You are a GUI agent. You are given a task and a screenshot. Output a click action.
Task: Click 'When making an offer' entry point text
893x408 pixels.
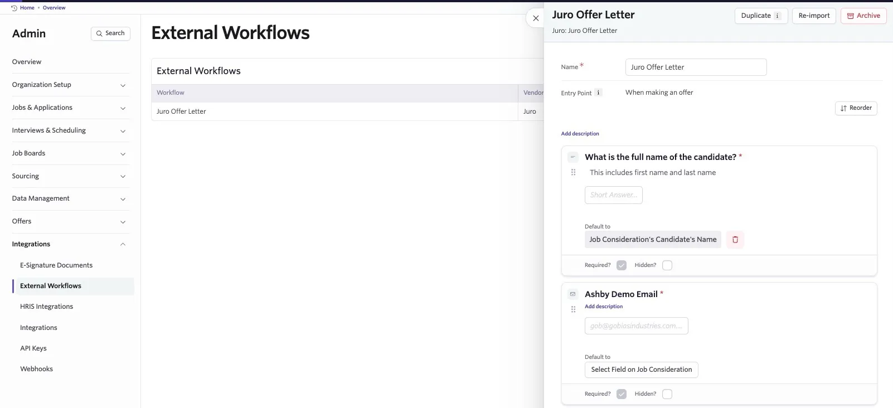coord(659,93)
